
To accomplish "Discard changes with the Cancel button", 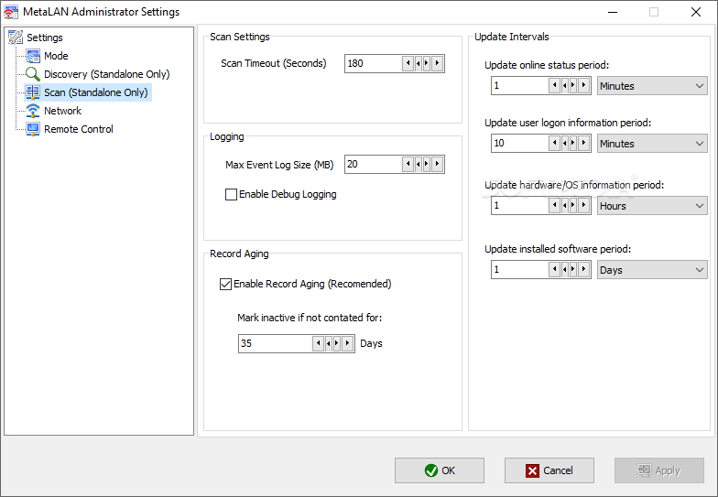I will 549,470.
